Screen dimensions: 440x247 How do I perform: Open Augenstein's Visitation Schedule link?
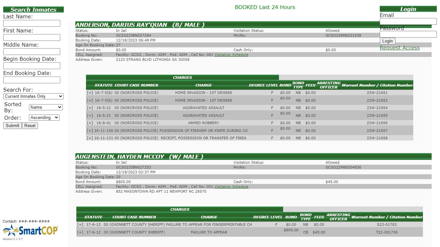point(231,187)
